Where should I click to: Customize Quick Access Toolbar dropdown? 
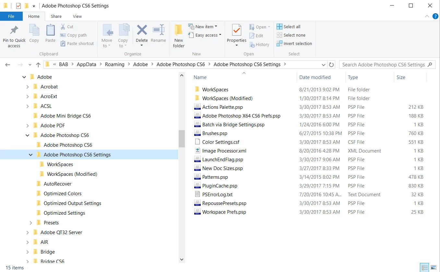[34, 6]
